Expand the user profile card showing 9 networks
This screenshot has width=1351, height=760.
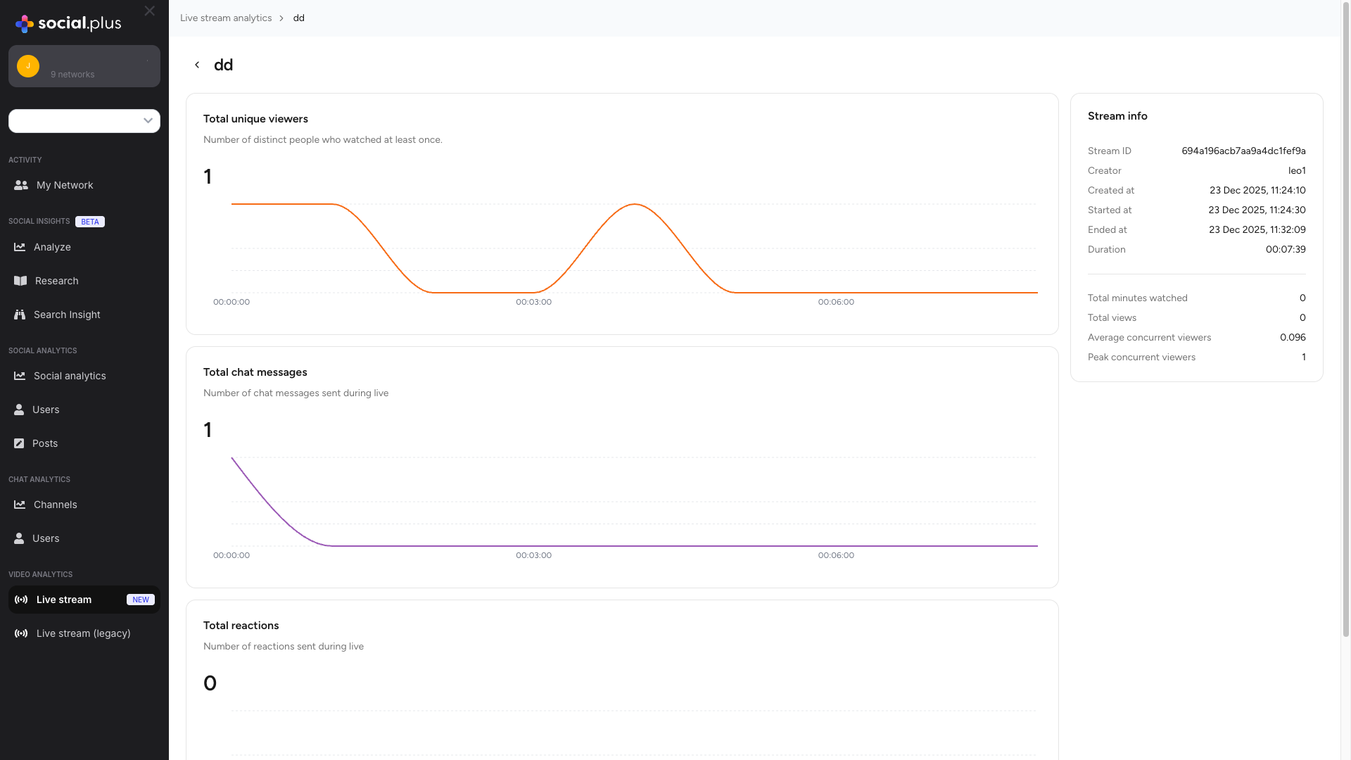click(84, 66)
